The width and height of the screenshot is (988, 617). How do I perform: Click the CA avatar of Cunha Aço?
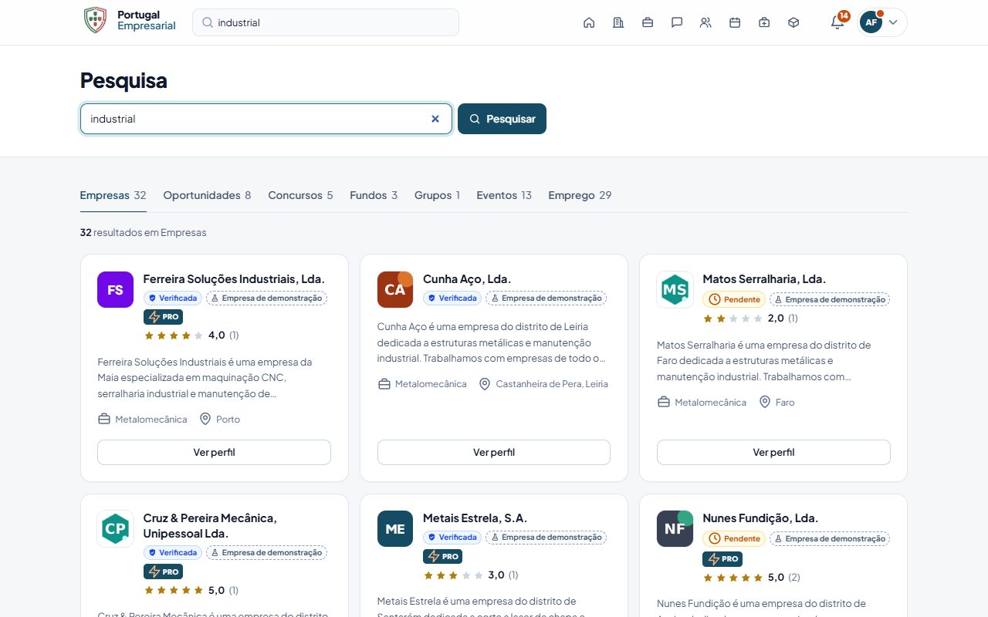pos(395,290)
